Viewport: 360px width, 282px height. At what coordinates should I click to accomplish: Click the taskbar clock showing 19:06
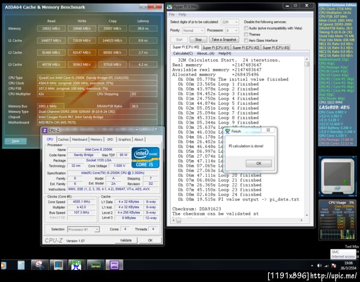(x=349, y=263)
